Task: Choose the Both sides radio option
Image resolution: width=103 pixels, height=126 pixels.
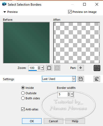Action: coord(23,98)
